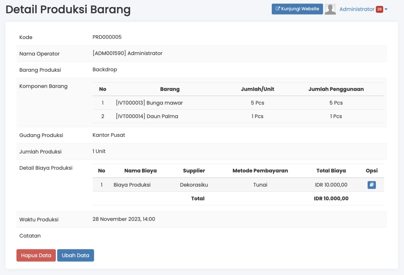Image resolution: width=404 pixels, height=275 pixels.
Task: Open the Administrator dropdown caret
Action: pyautogui.click(x=386, y=9)
